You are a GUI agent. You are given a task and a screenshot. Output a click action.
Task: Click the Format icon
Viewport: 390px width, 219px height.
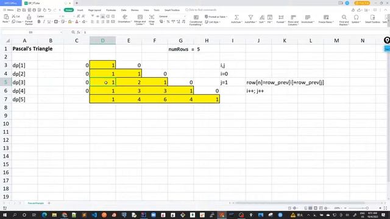[281, 17]
